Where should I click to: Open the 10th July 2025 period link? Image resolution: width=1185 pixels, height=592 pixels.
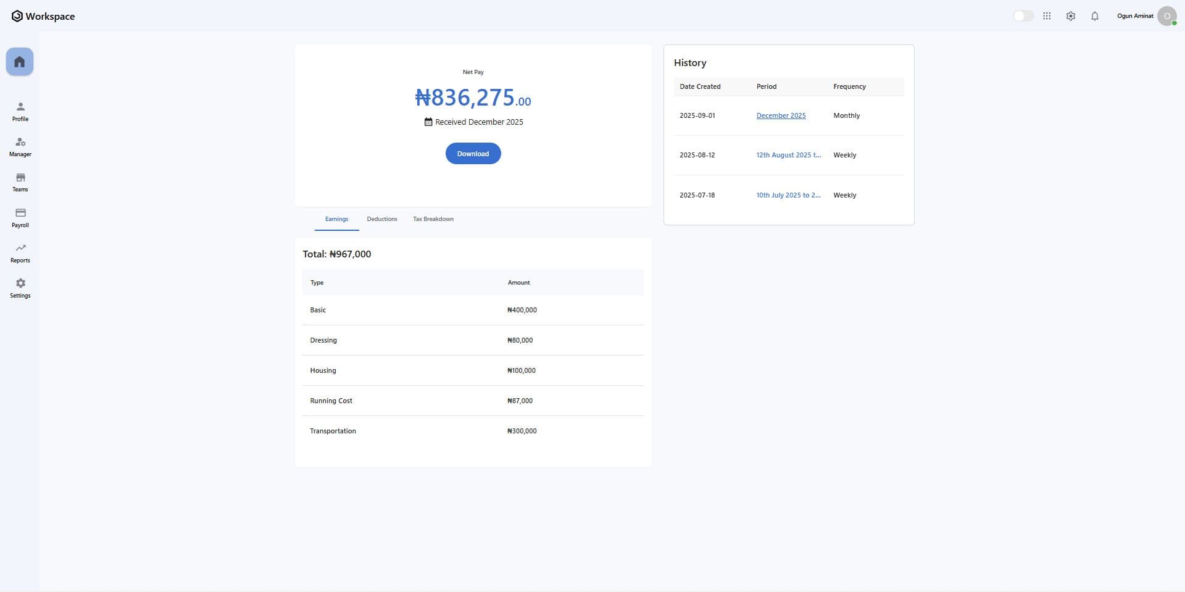click(x=789, y=195)
